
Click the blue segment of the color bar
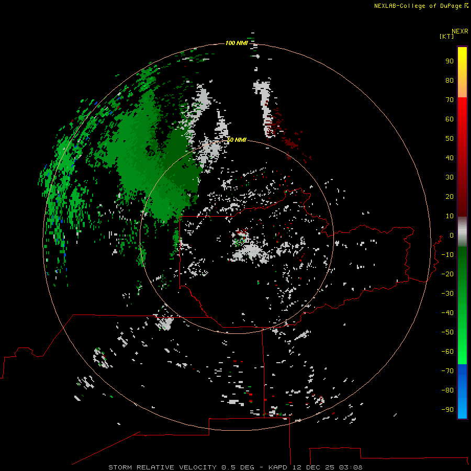[x=462, y=391]
